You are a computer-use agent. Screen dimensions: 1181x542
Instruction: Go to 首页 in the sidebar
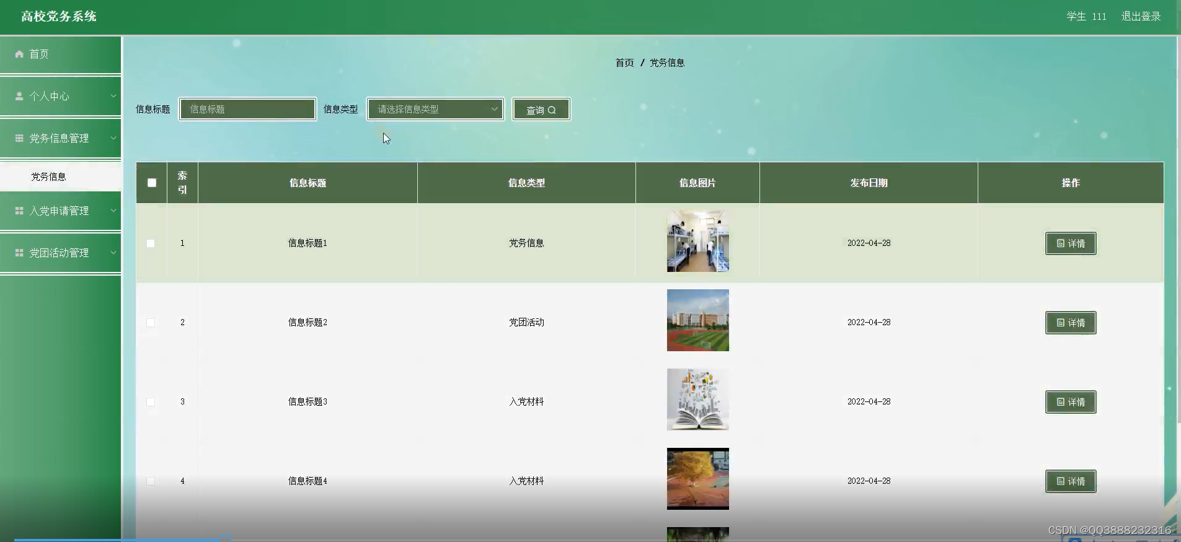tap(60, 55)
